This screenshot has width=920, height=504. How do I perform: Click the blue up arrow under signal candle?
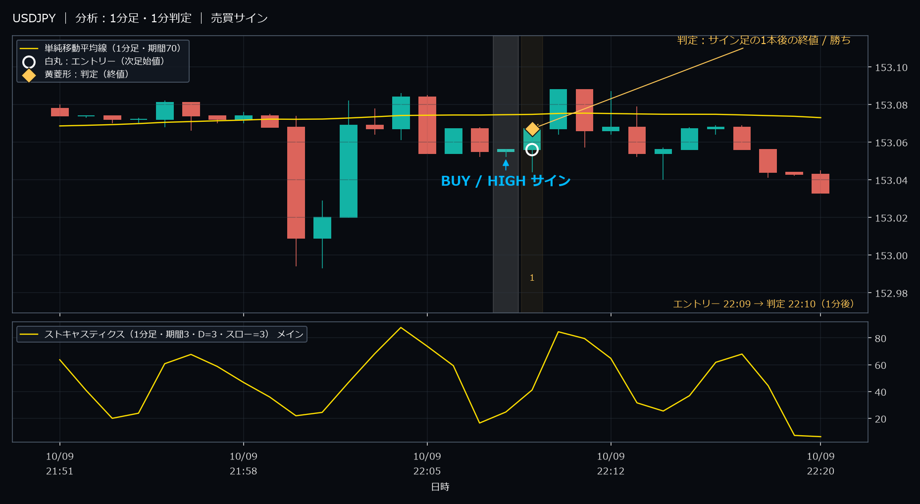[x=506, y=164]
